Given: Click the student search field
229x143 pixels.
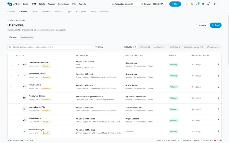Looking at the screenshot, I should (x=50, y=47).
